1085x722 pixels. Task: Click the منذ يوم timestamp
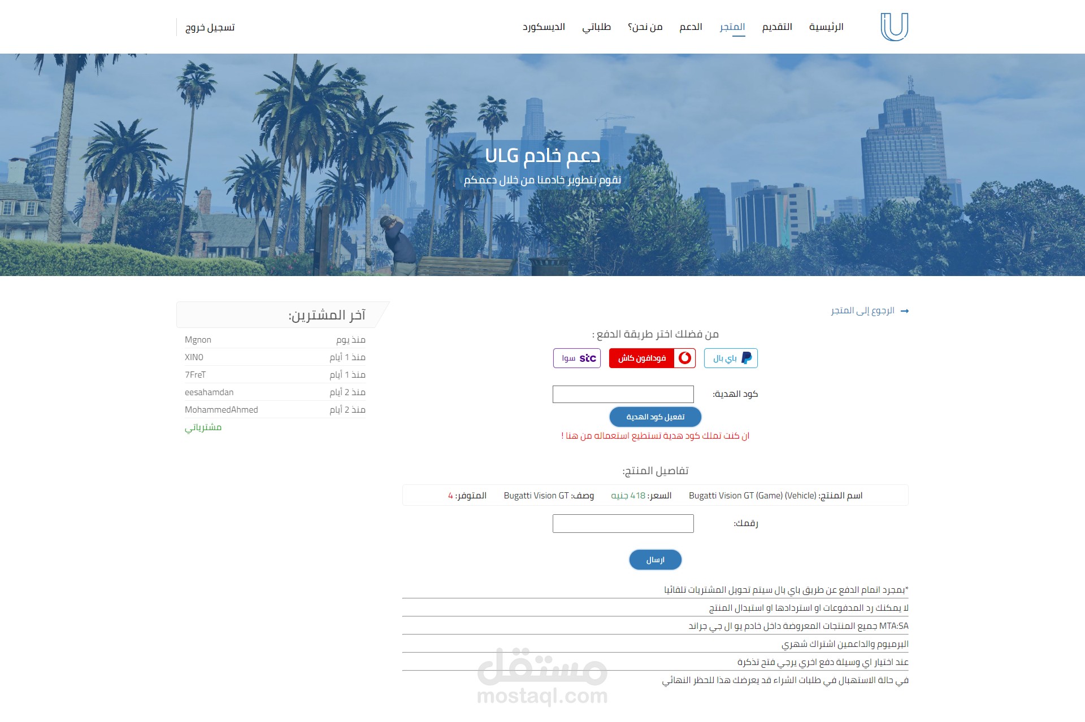point(351,340)
